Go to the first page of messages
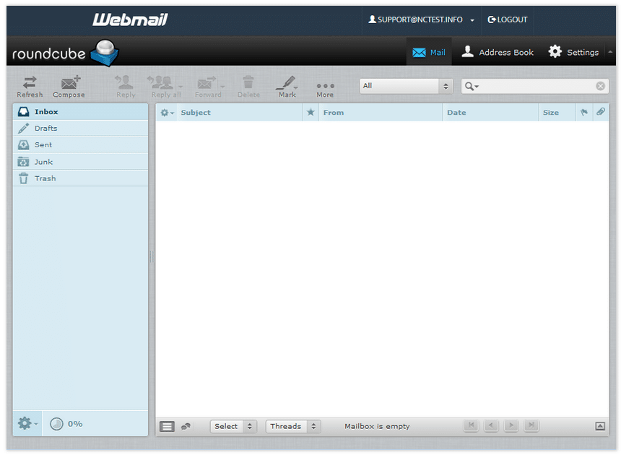Viewport: 621px width, 455px height. [x=471, y=425]
